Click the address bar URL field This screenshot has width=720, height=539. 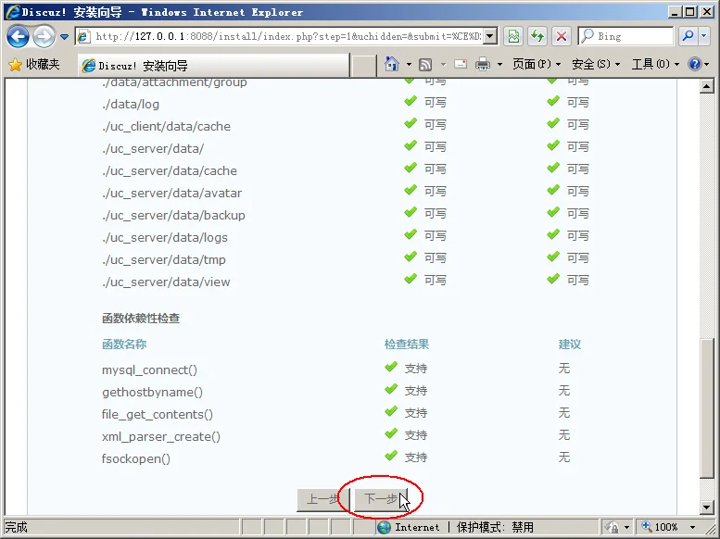point(280,36)
